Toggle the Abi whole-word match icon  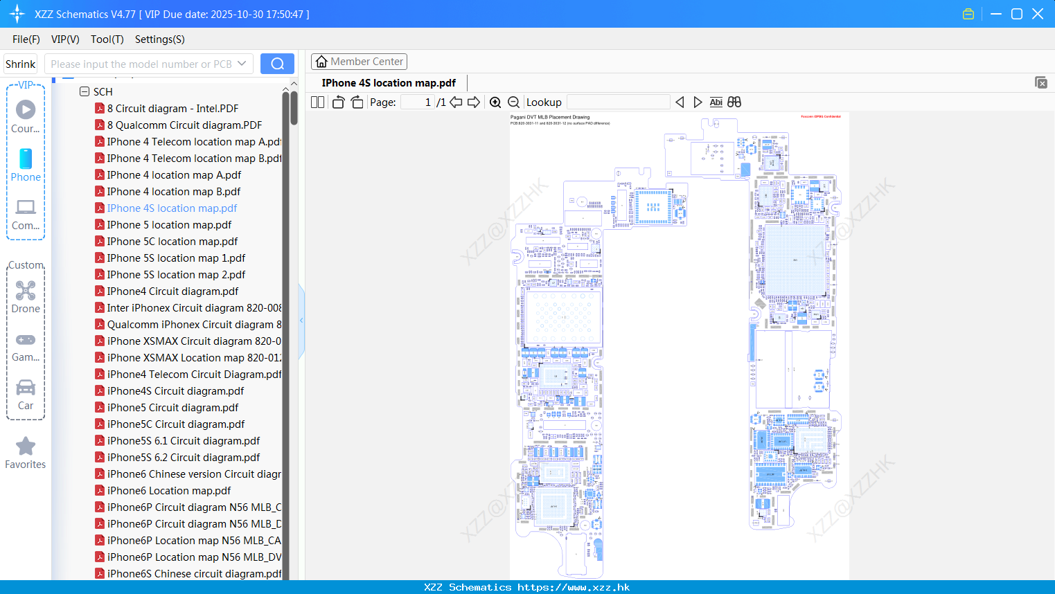(716, 102)
